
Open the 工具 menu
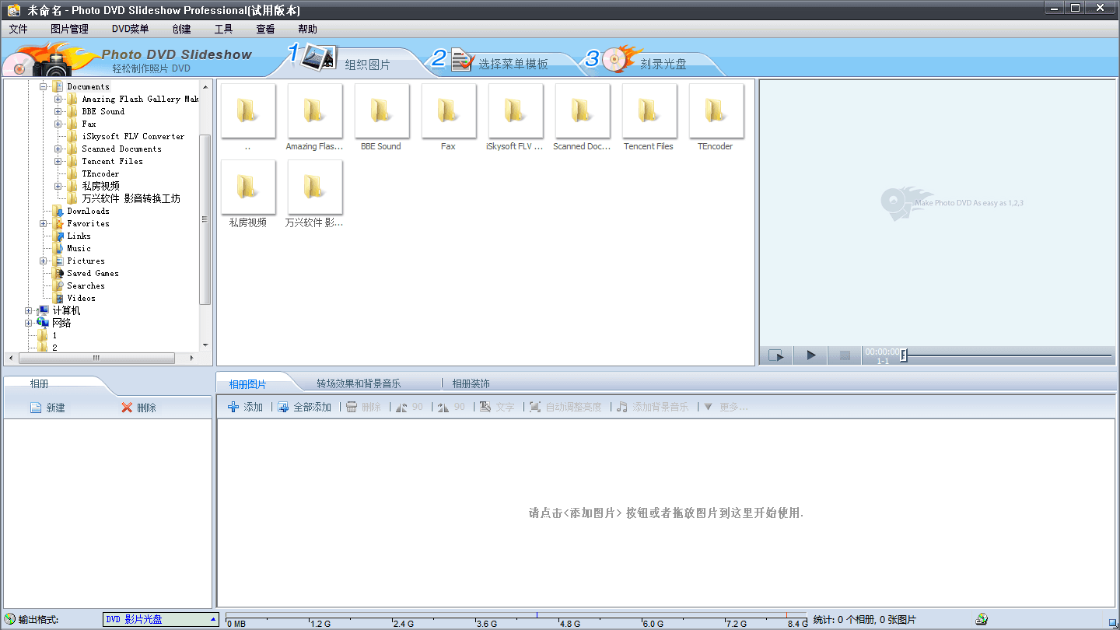pos(223,29)
